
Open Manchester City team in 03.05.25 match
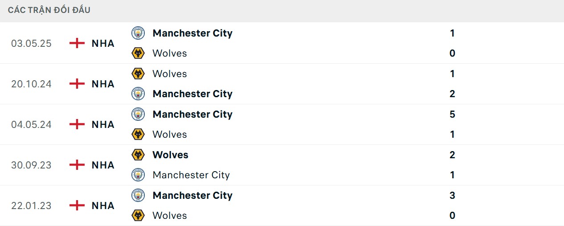point(192,33)
